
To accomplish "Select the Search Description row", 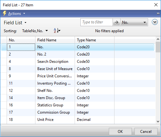I will tap(78, 62).
